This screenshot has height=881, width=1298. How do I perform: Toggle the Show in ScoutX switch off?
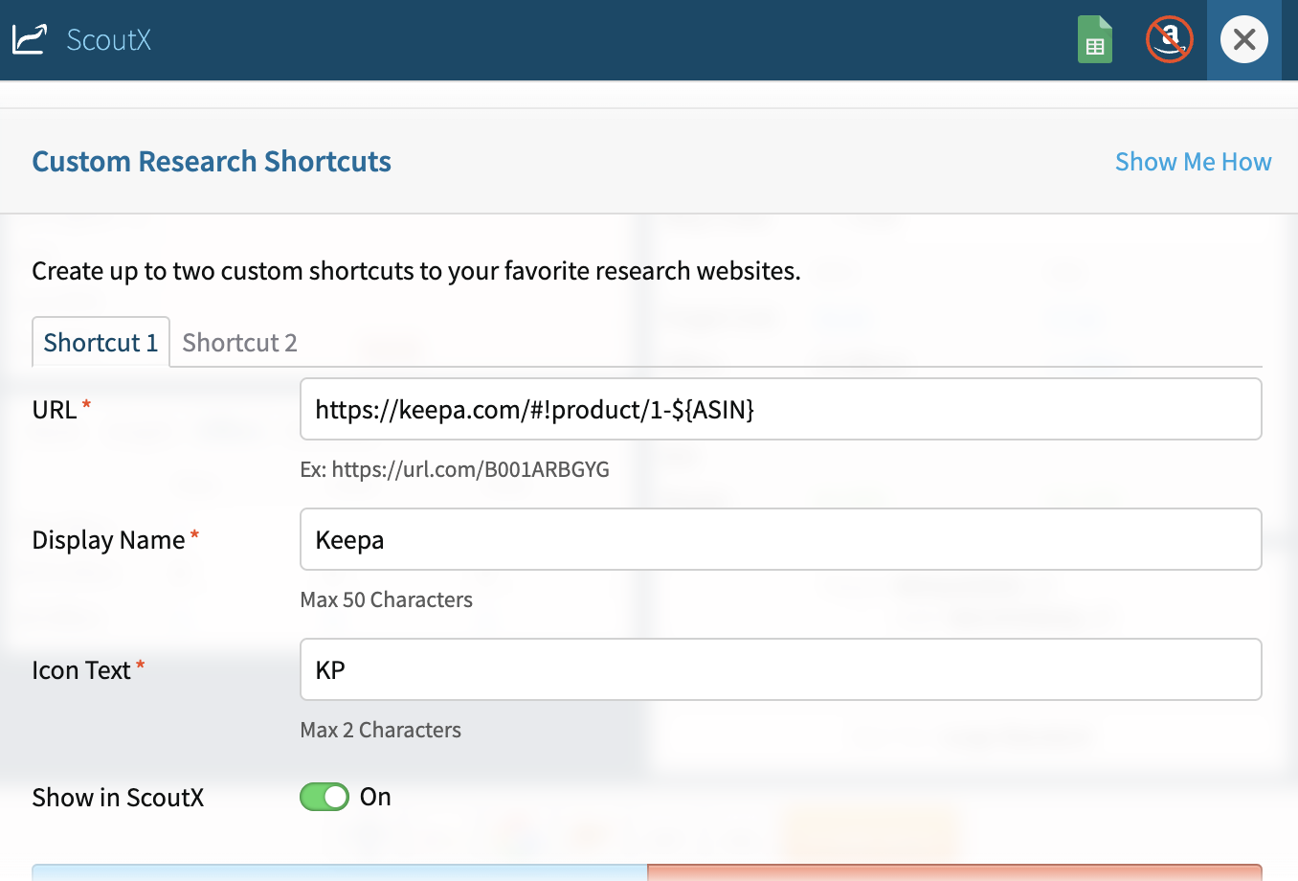pos(324,797)
